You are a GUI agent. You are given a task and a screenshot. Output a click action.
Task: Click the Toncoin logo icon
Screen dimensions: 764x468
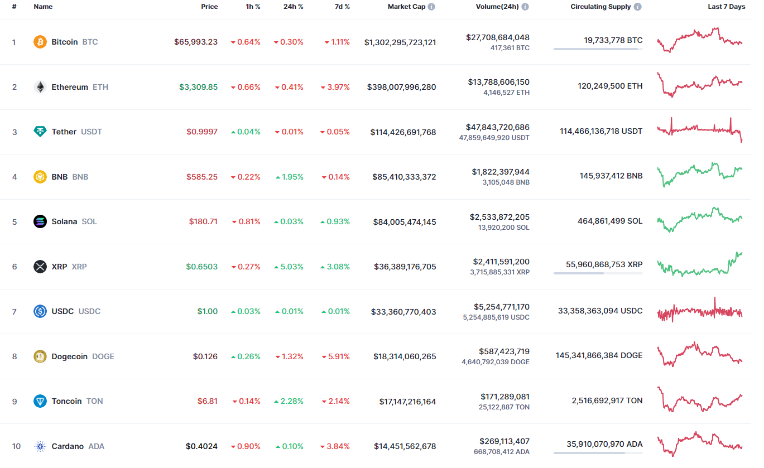pyautogui.click(x=40, y=401)
